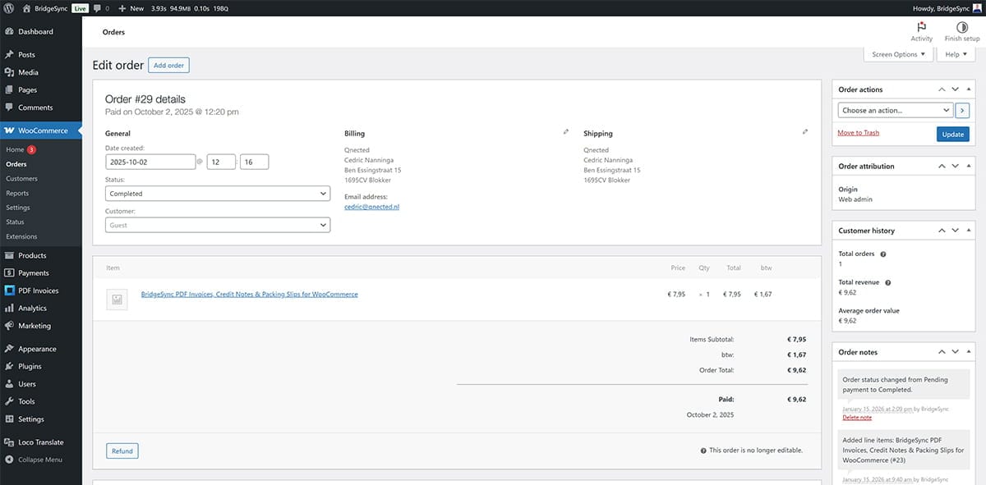Click the Update button
The image size is (986, 485).
click(x=952, y=133)
